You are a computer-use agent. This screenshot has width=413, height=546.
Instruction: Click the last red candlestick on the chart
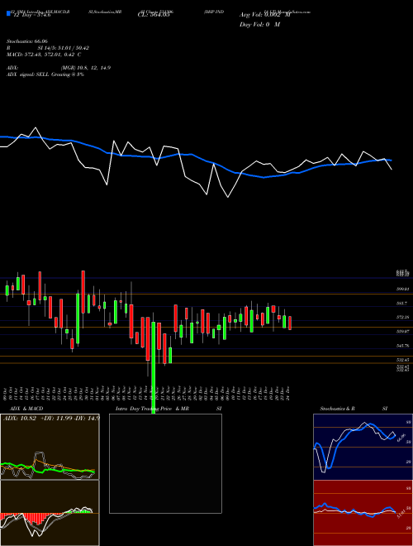tap(290, 323)
